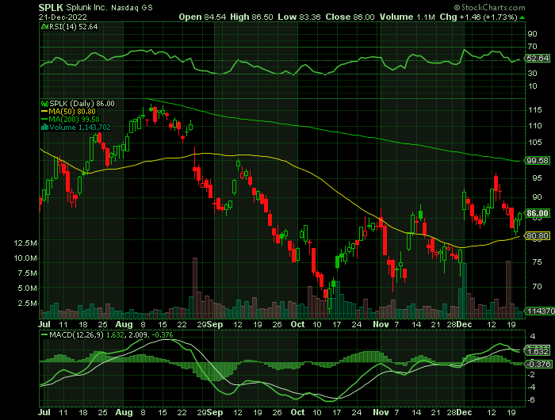
Task: Click the 70 level on the RSI axis
Action: [x=532, y=47]
